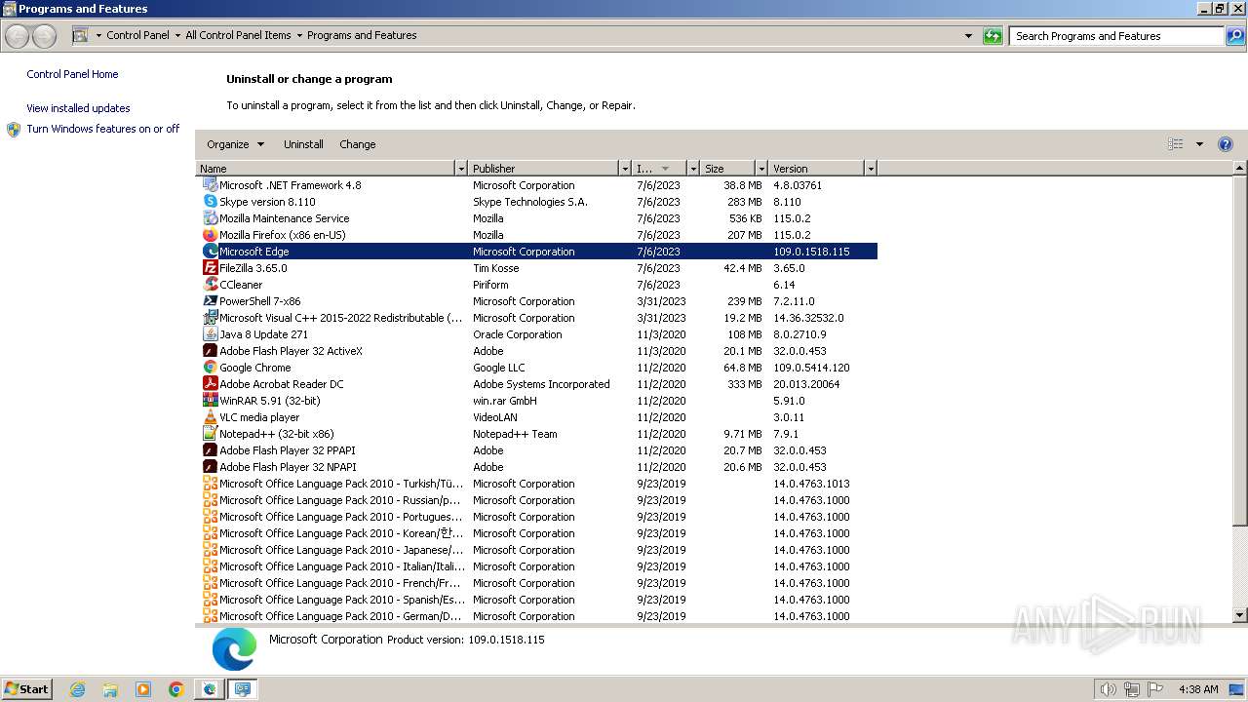Click the Change toolbar button

pos(358,144)
